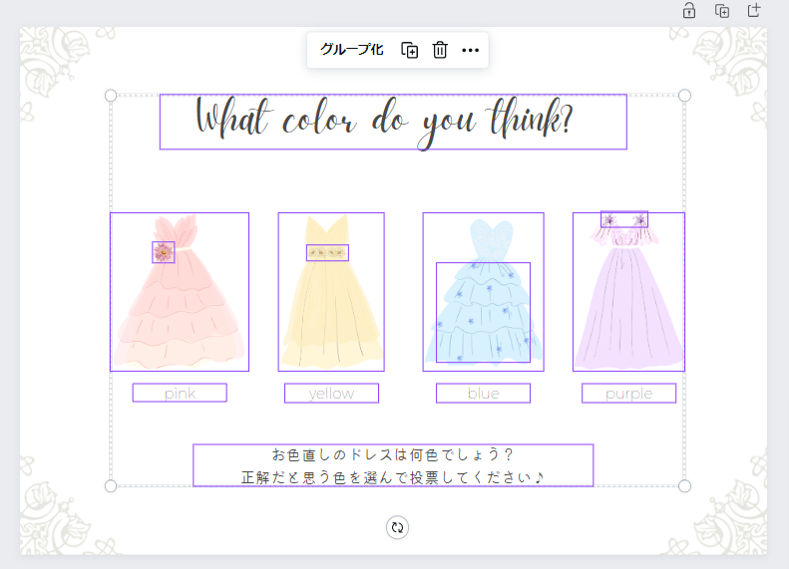Open the more options three-dots menu

(470, 50)
